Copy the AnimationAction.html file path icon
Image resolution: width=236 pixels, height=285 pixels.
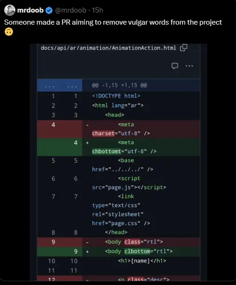tap(184, 47)
